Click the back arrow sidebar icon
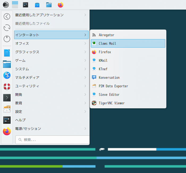Screen dimensions: 186x173 pos(7,17)
